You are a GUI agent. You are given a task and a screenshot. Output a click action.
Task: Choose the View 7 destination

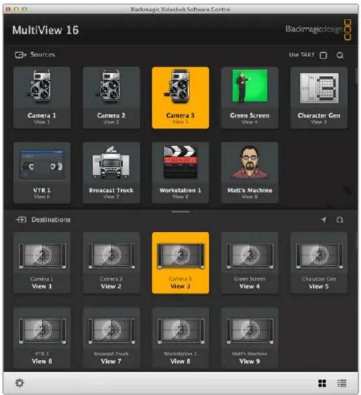(111, 338)
